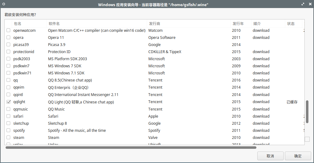Sort by 软件名 column header

click(97, 23)
